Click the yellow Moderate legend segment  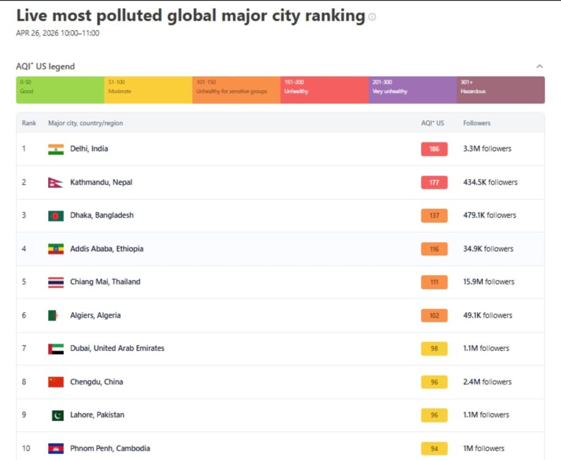(x=147, y=89)
